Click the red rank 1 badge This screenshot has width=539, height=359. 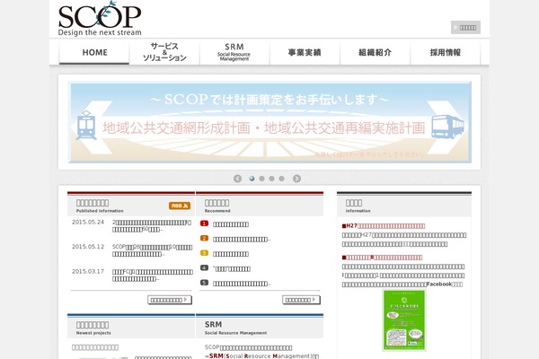click(204, 223)
